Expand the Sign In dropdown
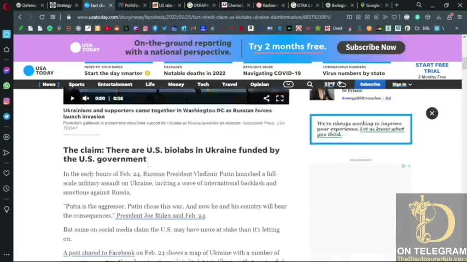This screenshot has height=262, width=467. pyautogui.click(x=402, y=85)
